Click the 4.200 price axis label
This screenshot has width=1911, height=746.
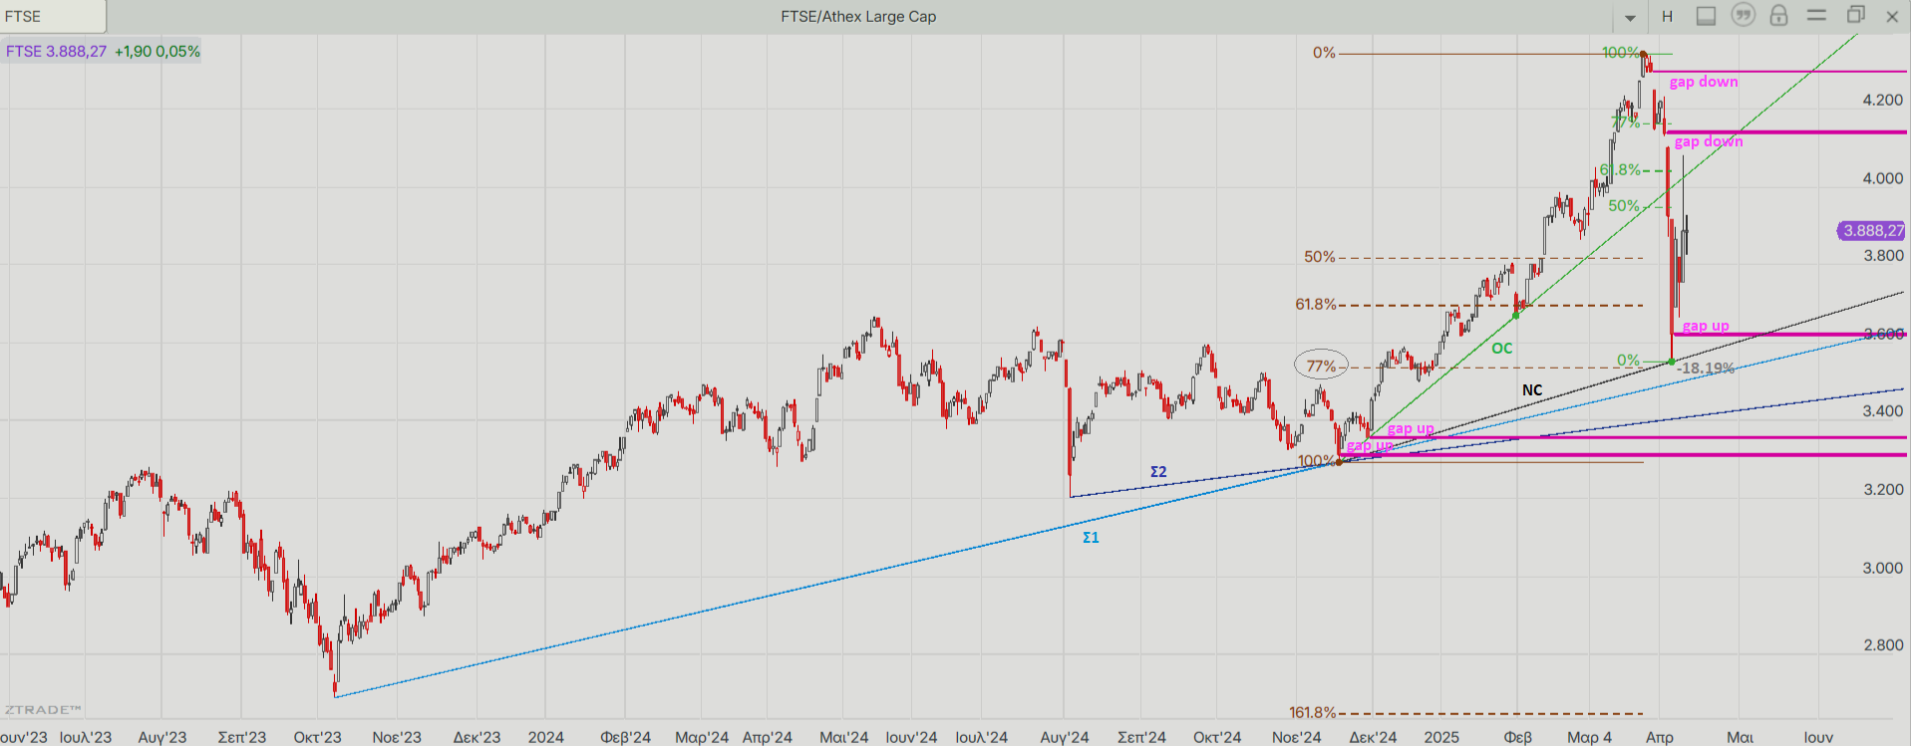1883,100
